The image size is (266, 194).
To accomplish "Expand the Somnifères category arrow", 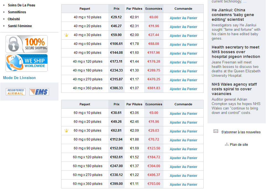I will [x=4, y=12].
